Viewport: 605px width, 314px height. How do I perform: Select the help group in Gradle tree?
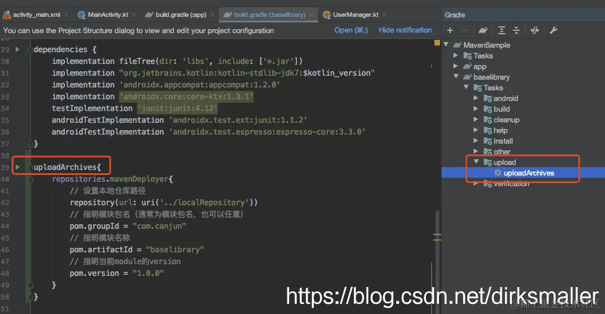501,130
